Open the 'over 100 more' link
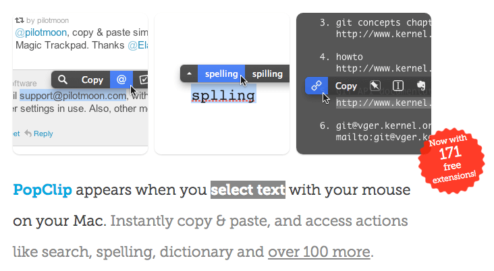Image resolution: width=494 pixels, height=271 pixels. tap(319, 252)
